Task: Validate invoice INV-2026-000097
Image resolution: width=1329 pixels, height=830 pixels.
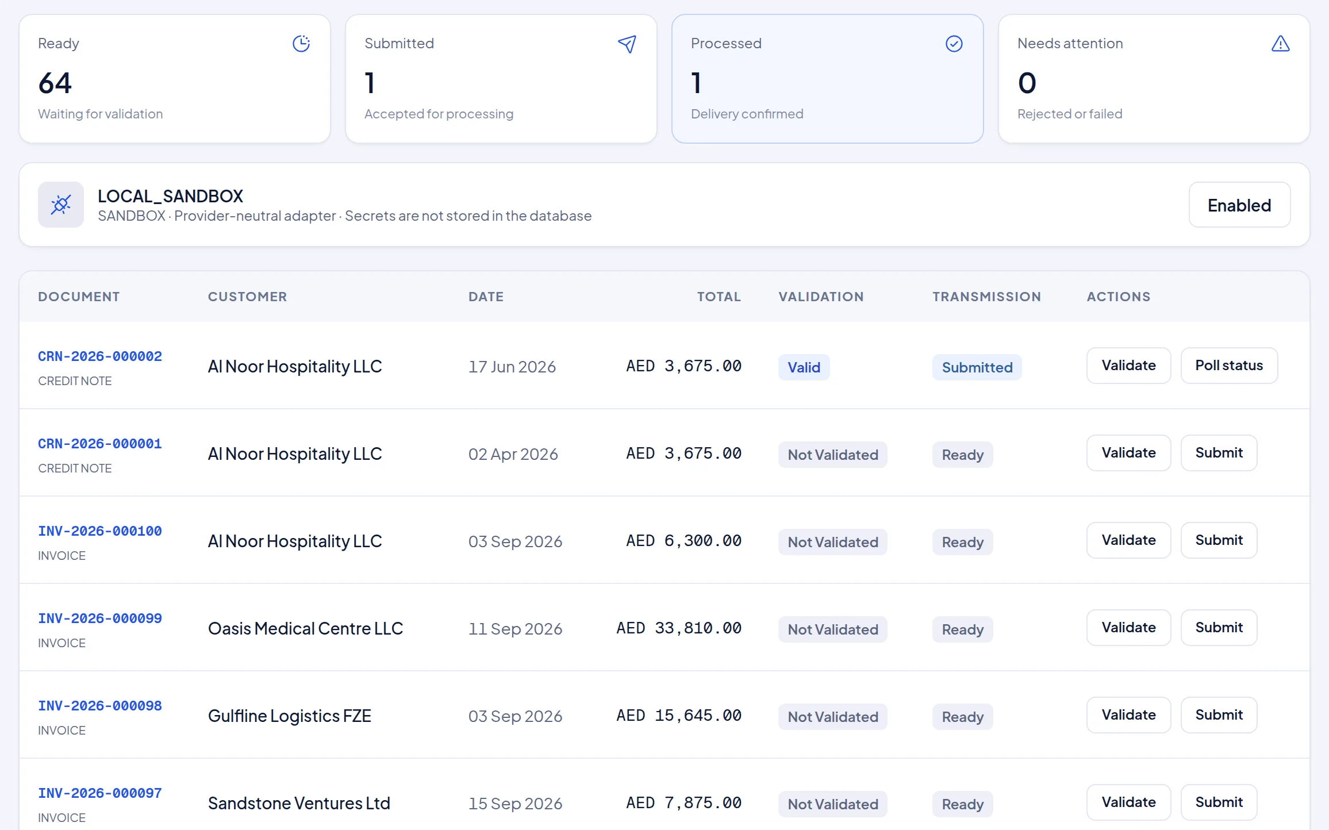Action: click(x=1128, y=802)
